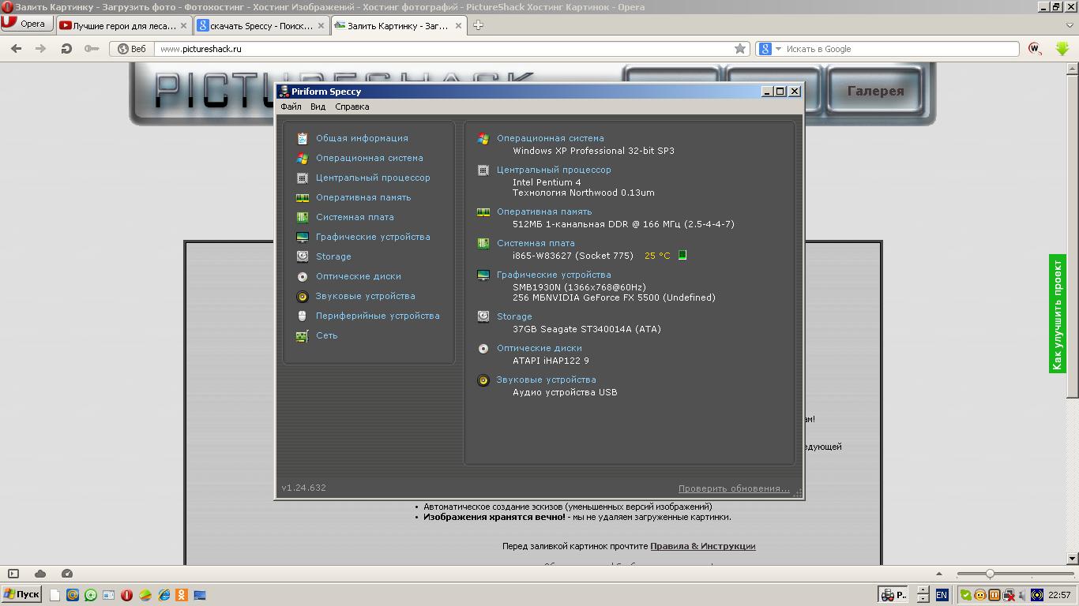
Task: Open the Системная плата sidebar entry
Action: (355, 217)
